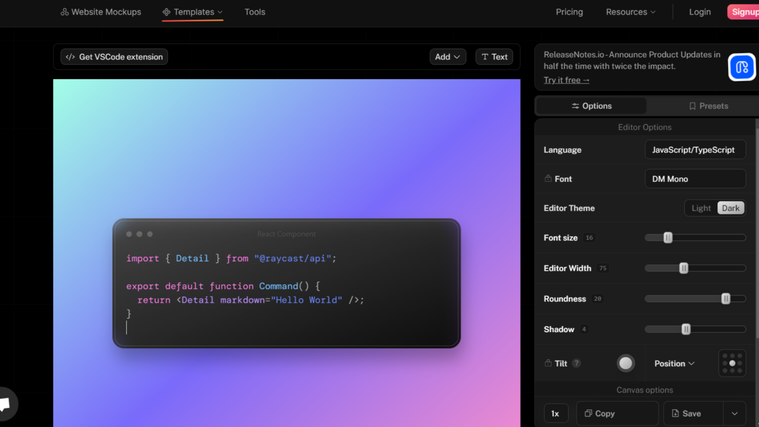Click the red dot on code window
This screenshot has height=427, width=759.
(129, 234)
